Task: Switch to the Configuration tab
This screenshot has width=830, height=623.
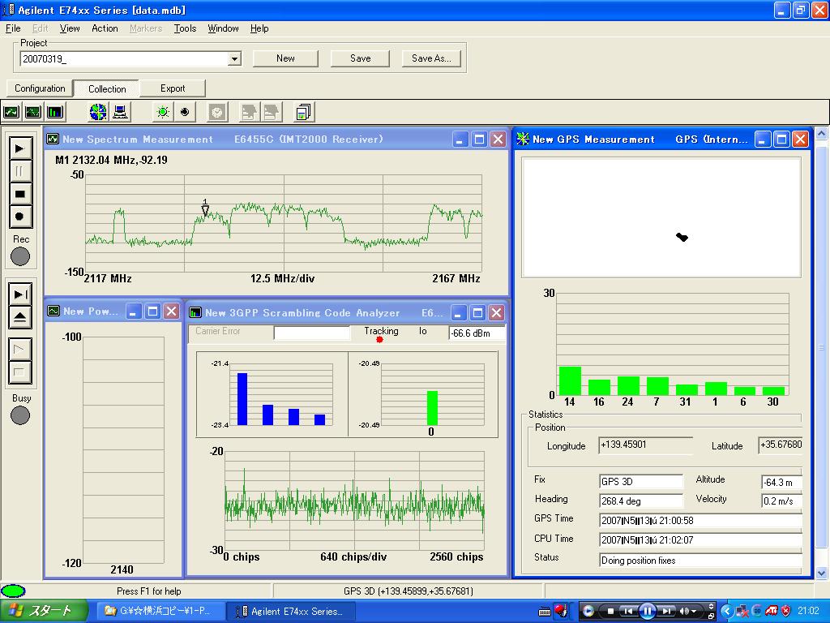Action: point(40,88)
